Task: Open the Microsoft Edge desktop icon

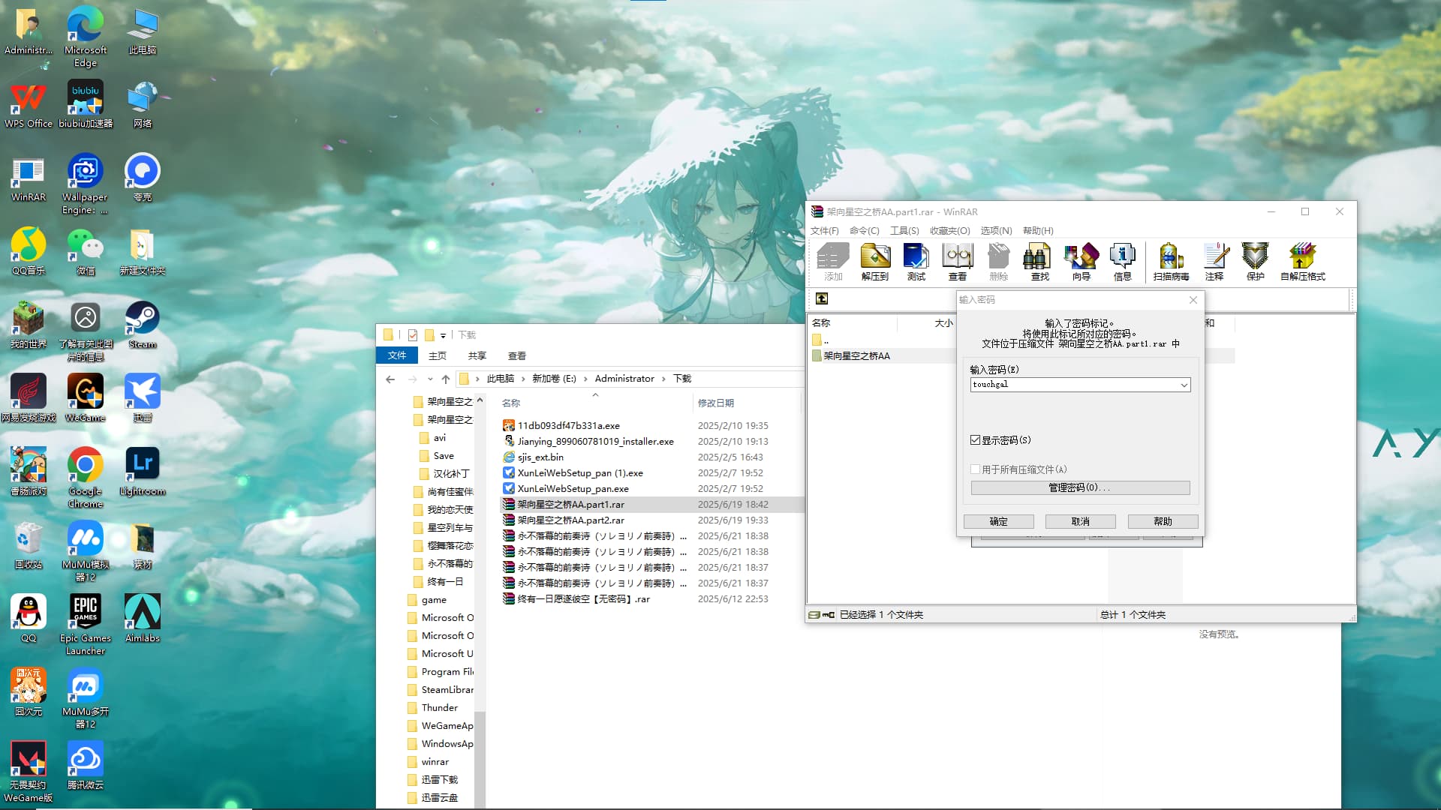Action: click(86, 37)
